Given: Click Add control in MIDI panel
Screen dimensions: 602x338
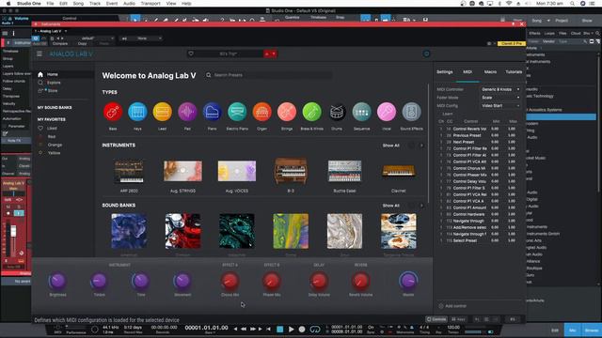Looking at the screenshot, I should (452, 306).
